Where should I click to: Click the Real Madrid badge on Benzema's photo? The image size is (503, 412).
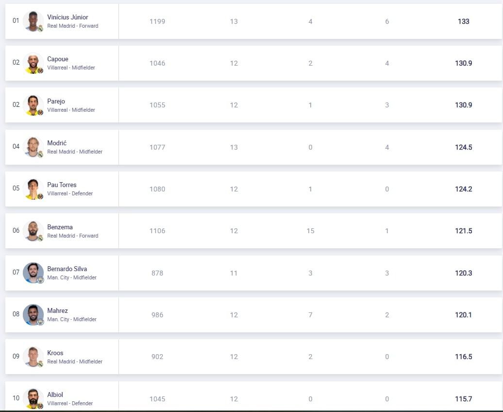[x=40, y=238]
